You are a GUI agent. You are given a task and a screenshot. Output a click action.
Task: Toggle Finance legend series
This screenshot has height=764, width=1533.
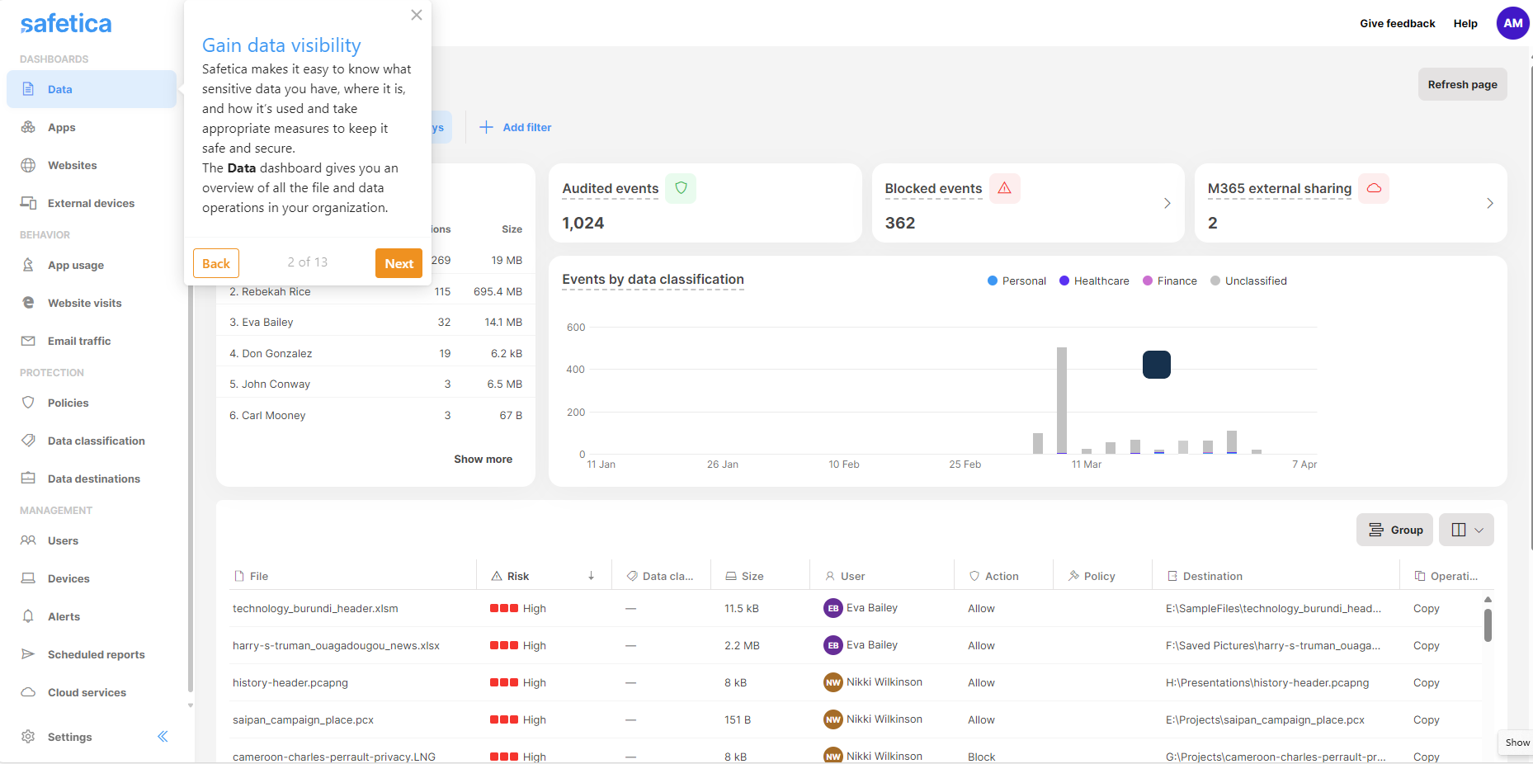point(1170,281)
